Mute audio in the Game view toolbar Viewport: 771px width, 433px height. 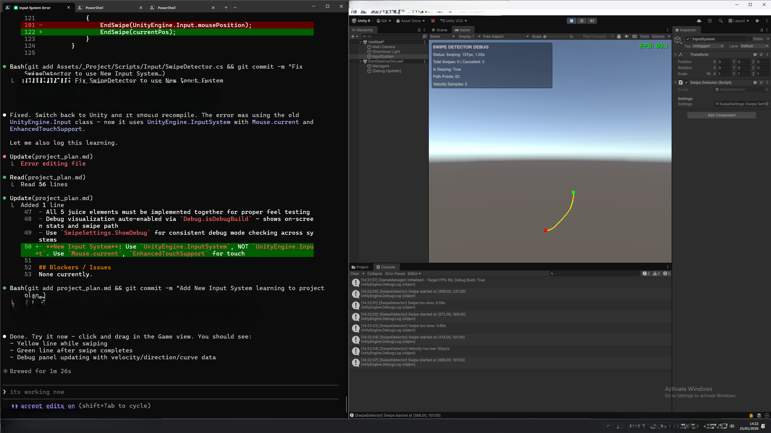[627, 36]
